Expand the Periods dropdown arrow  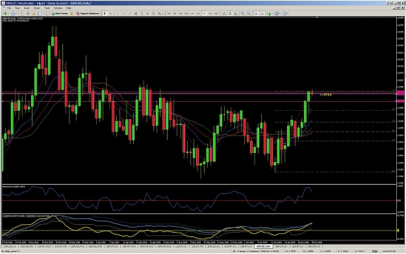[281, 14]
